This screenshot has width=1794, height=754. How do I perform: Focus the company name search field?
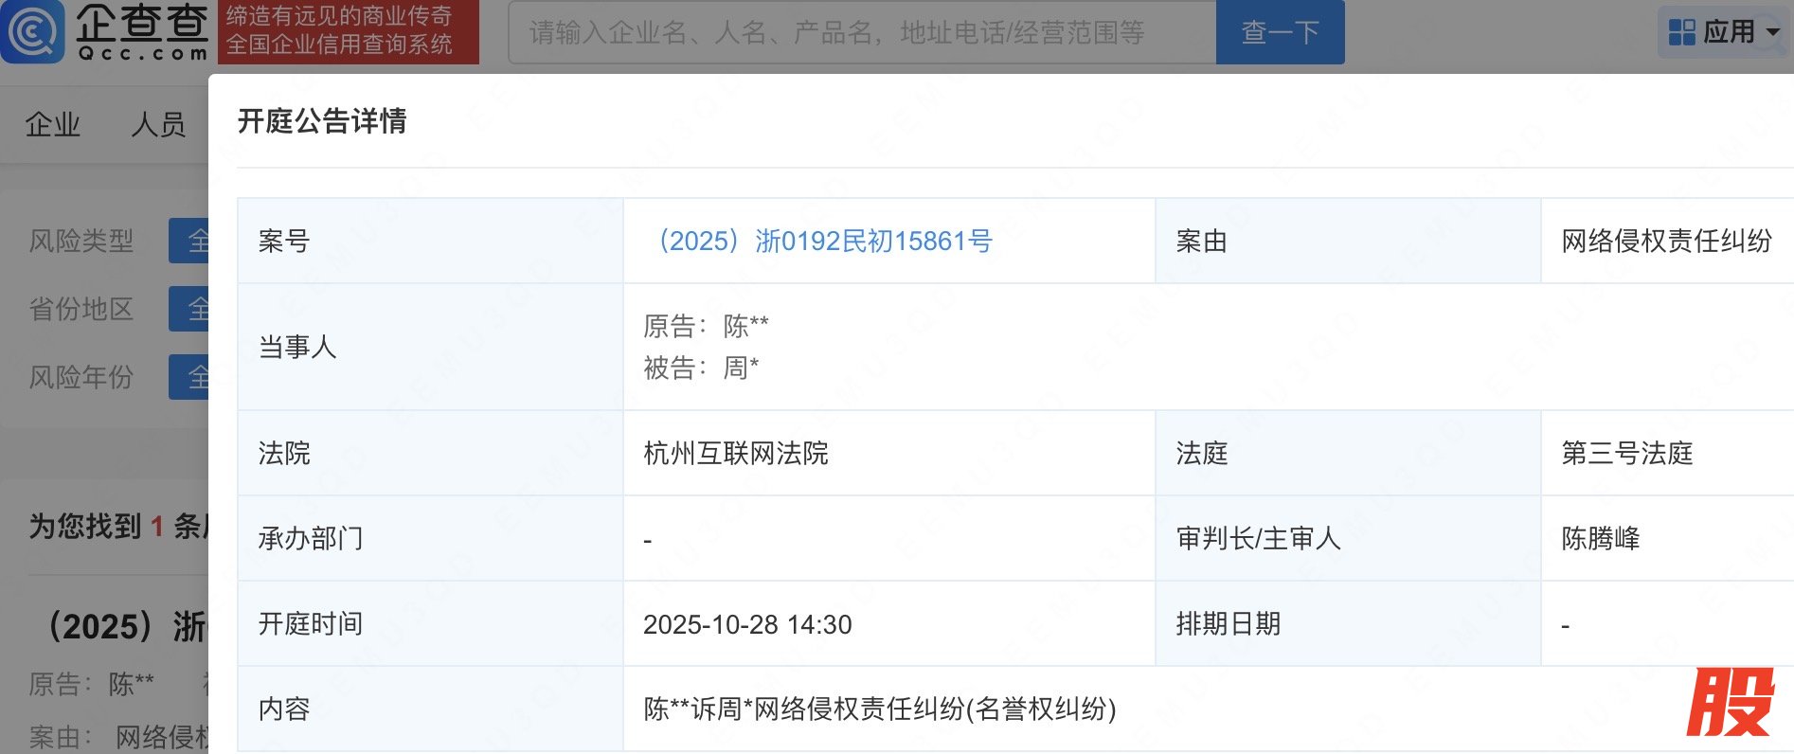pyautogui.click(x=862, y=33)
